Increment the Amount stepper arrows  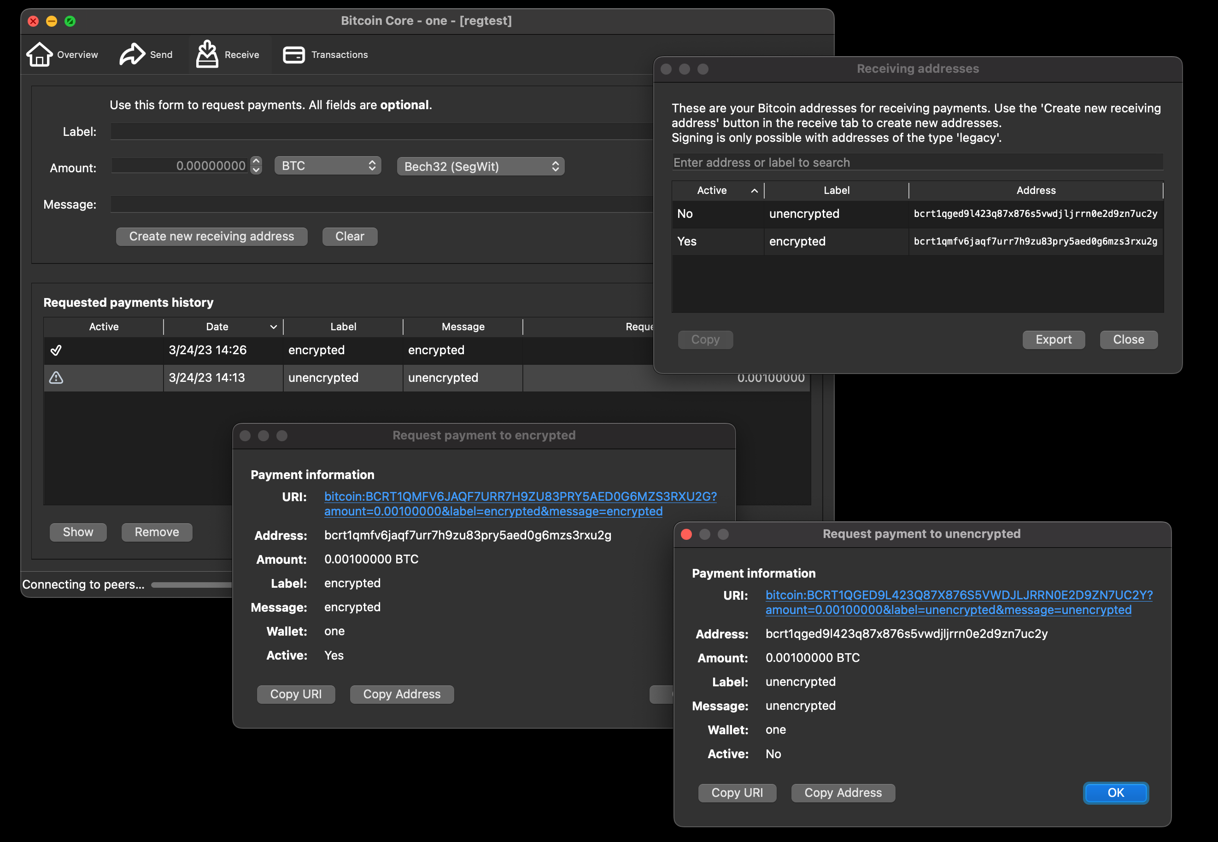pos(256,161)
